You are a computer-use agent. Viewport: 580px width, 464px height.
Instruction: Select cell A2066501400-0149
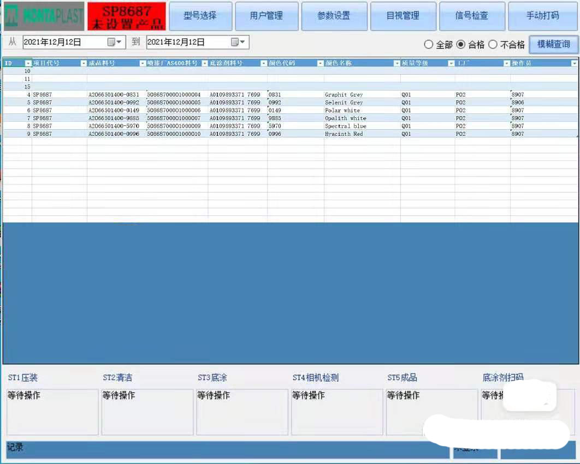116,110
